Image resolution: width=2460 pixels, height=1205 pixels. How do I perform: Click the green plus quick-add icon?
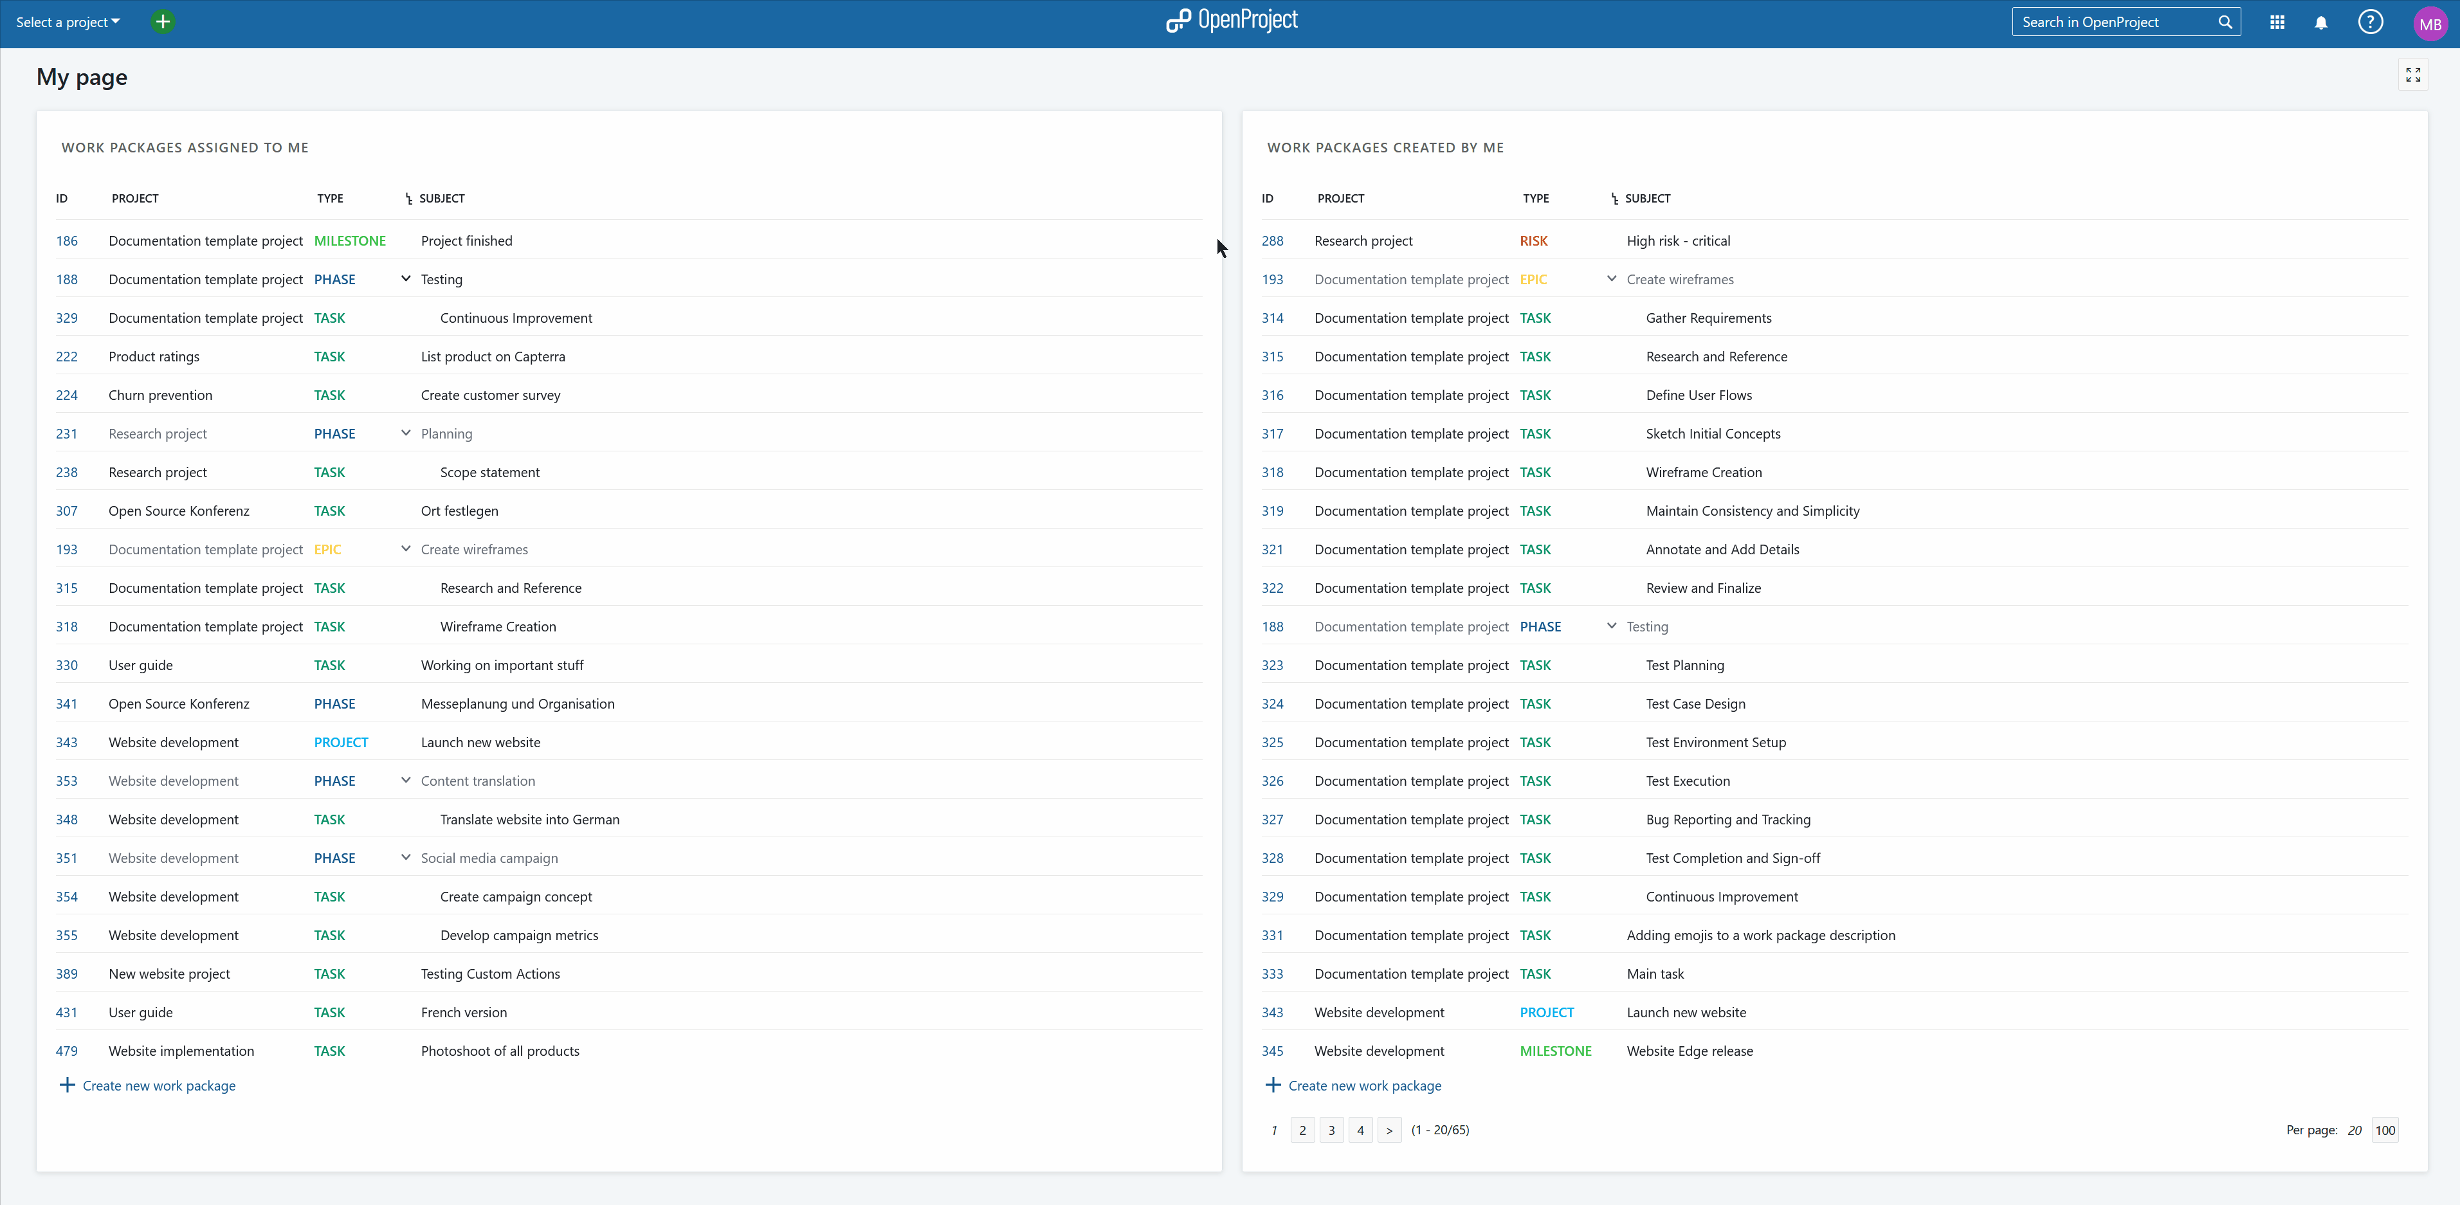pyautogui.click(x=163, y=22)
